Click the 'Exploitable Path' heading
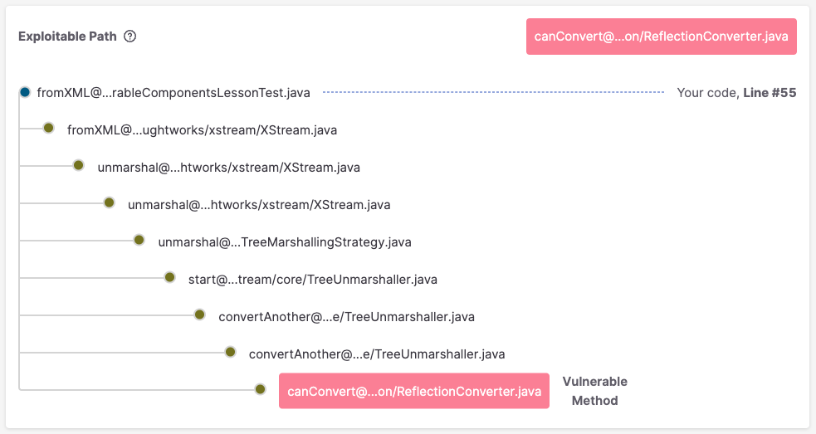The height and width of the screenshot is (434, 816). (67, 37)
